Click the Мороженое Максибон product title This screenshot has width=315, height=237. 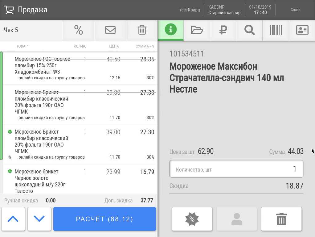click(227, 78)
